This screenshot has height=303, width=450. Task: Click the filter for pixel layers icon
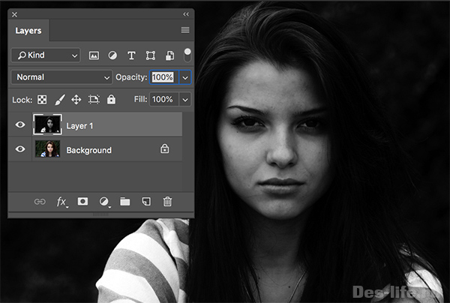(x=94, y=55)
